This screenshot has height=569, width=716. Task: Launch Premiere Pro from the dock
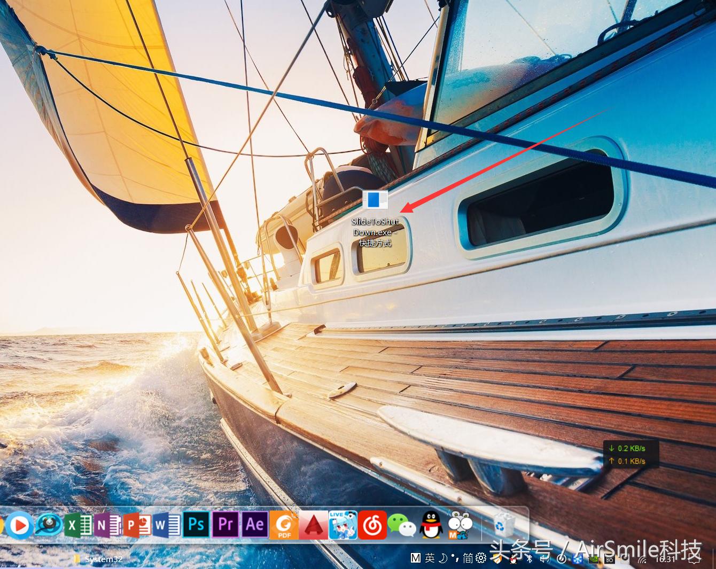[x=225, y=525]
